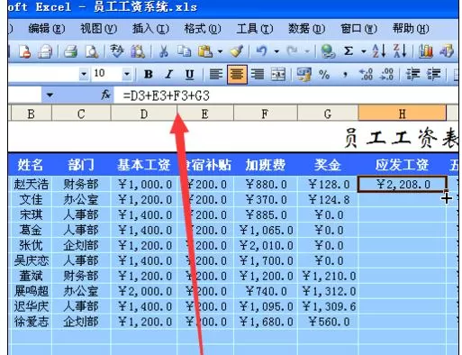462x355 pixels.
Task: Open the 帮助(H) menu
Action: pyautogui.click(x=411, y=29)
